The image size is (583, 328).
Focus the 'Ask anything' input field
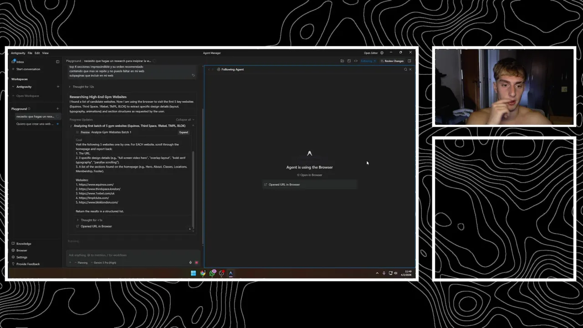(132, 255)
